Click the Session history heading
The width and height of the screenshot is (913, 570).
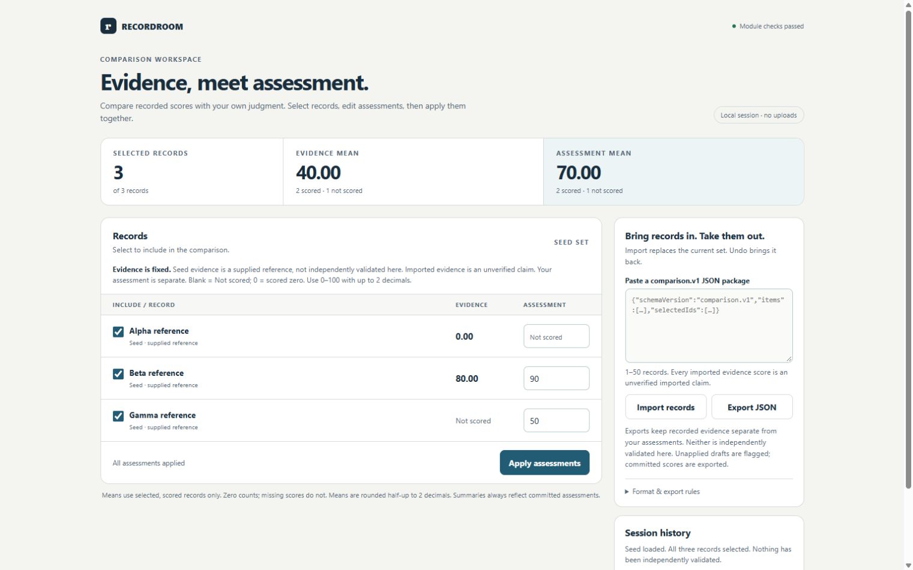658,533
